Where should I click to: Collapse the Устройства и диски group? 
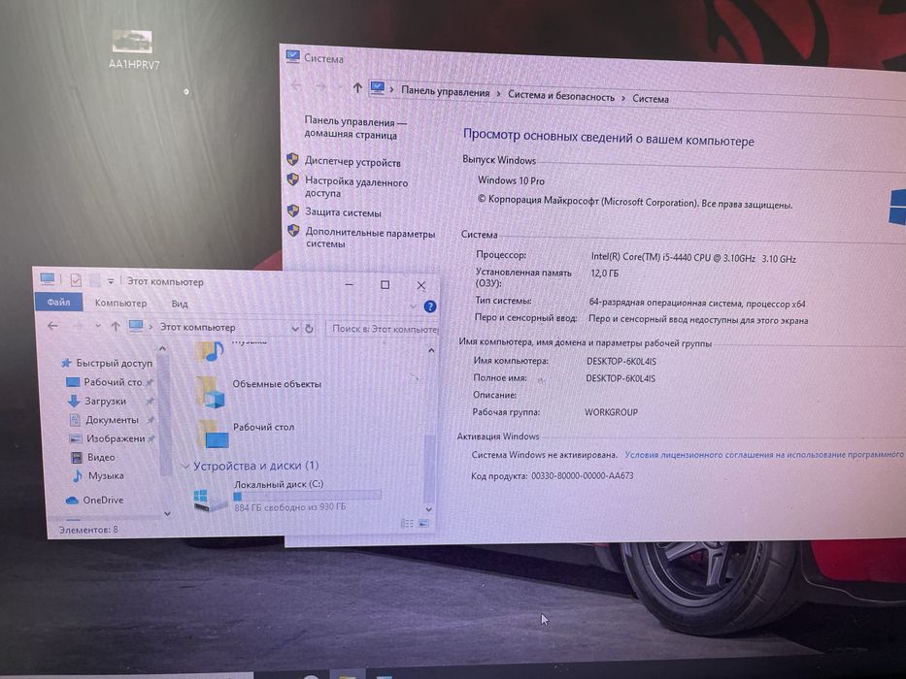pyautogui.click(x=186, y=466)
